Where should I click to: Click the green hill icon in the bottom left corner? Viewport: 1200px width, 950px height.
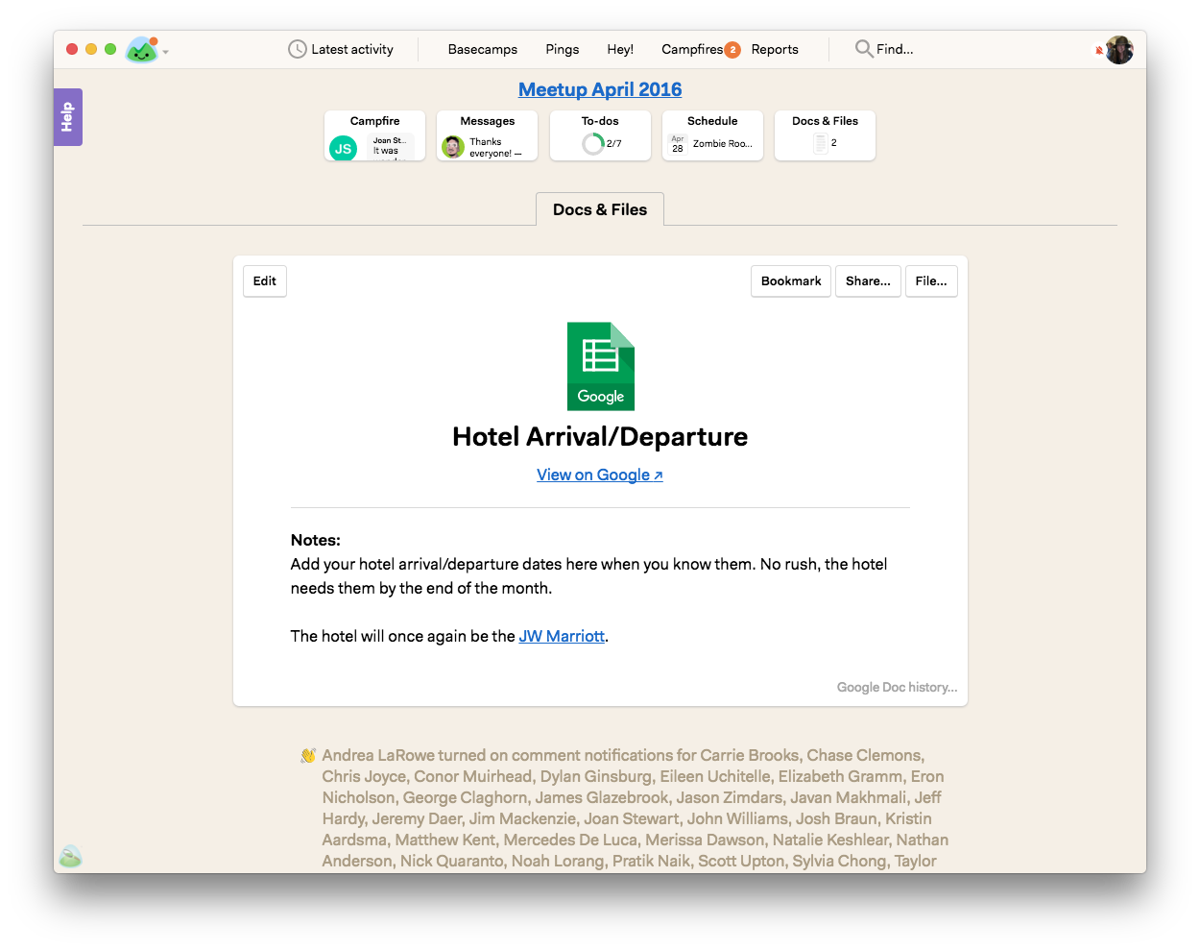[70, 856]
